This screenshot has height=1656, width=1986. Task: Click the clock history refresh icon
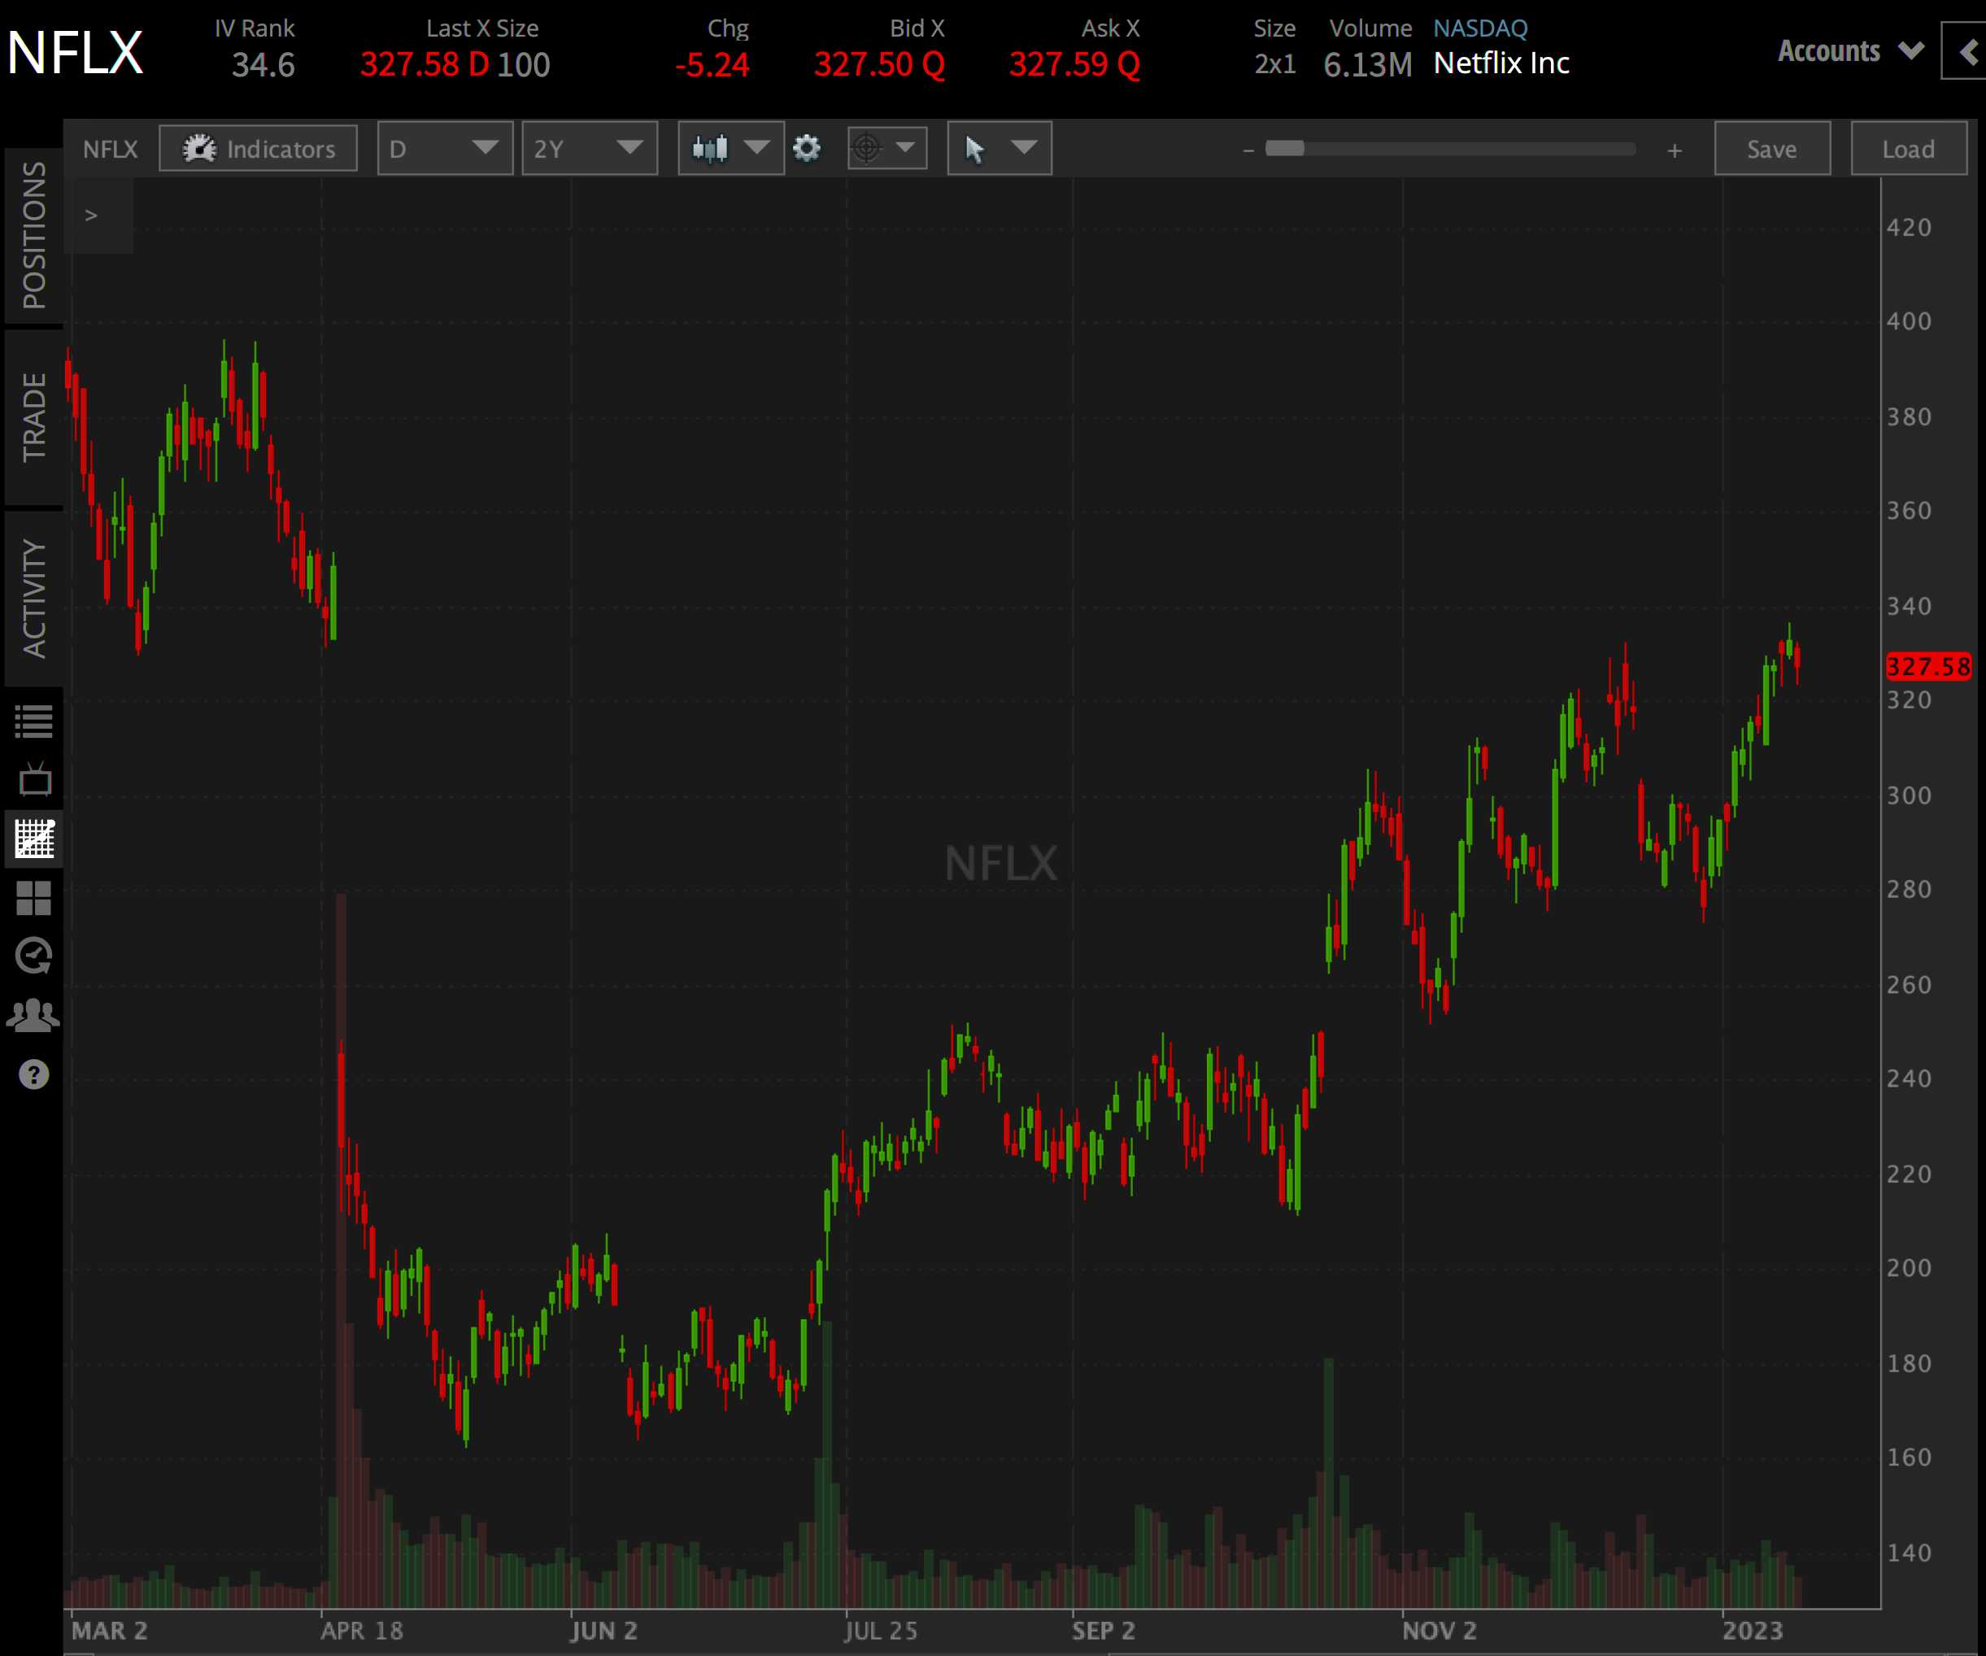[34, 957]
